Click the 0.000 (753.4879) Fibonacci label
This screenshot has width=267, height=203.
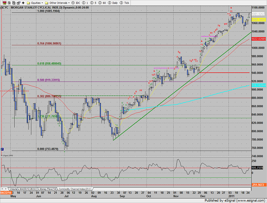click(x=48, y=149)
